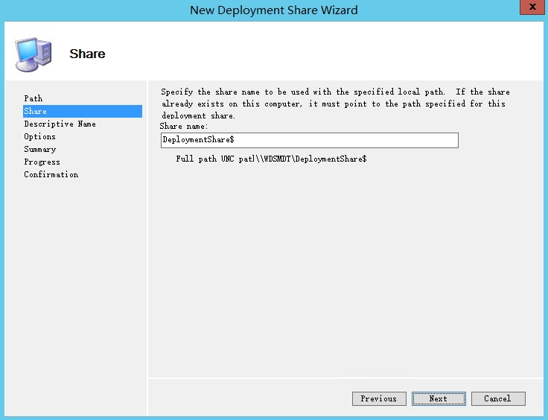The width and height of the screenshot is (548, 420).
Task: Select the Path wizard step
Action: (34, 98)
